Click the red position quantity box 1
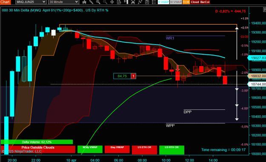This screenshot has width=266, height=162. (x=133, y=76)
